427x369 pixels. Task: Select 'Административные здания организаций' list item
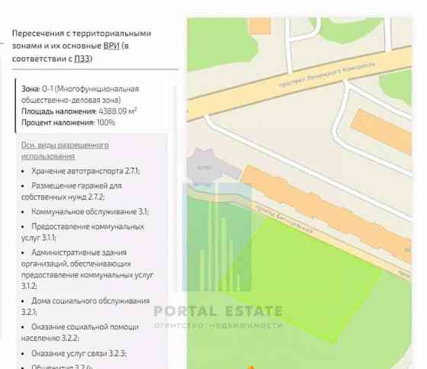click(x=88, y=269)
